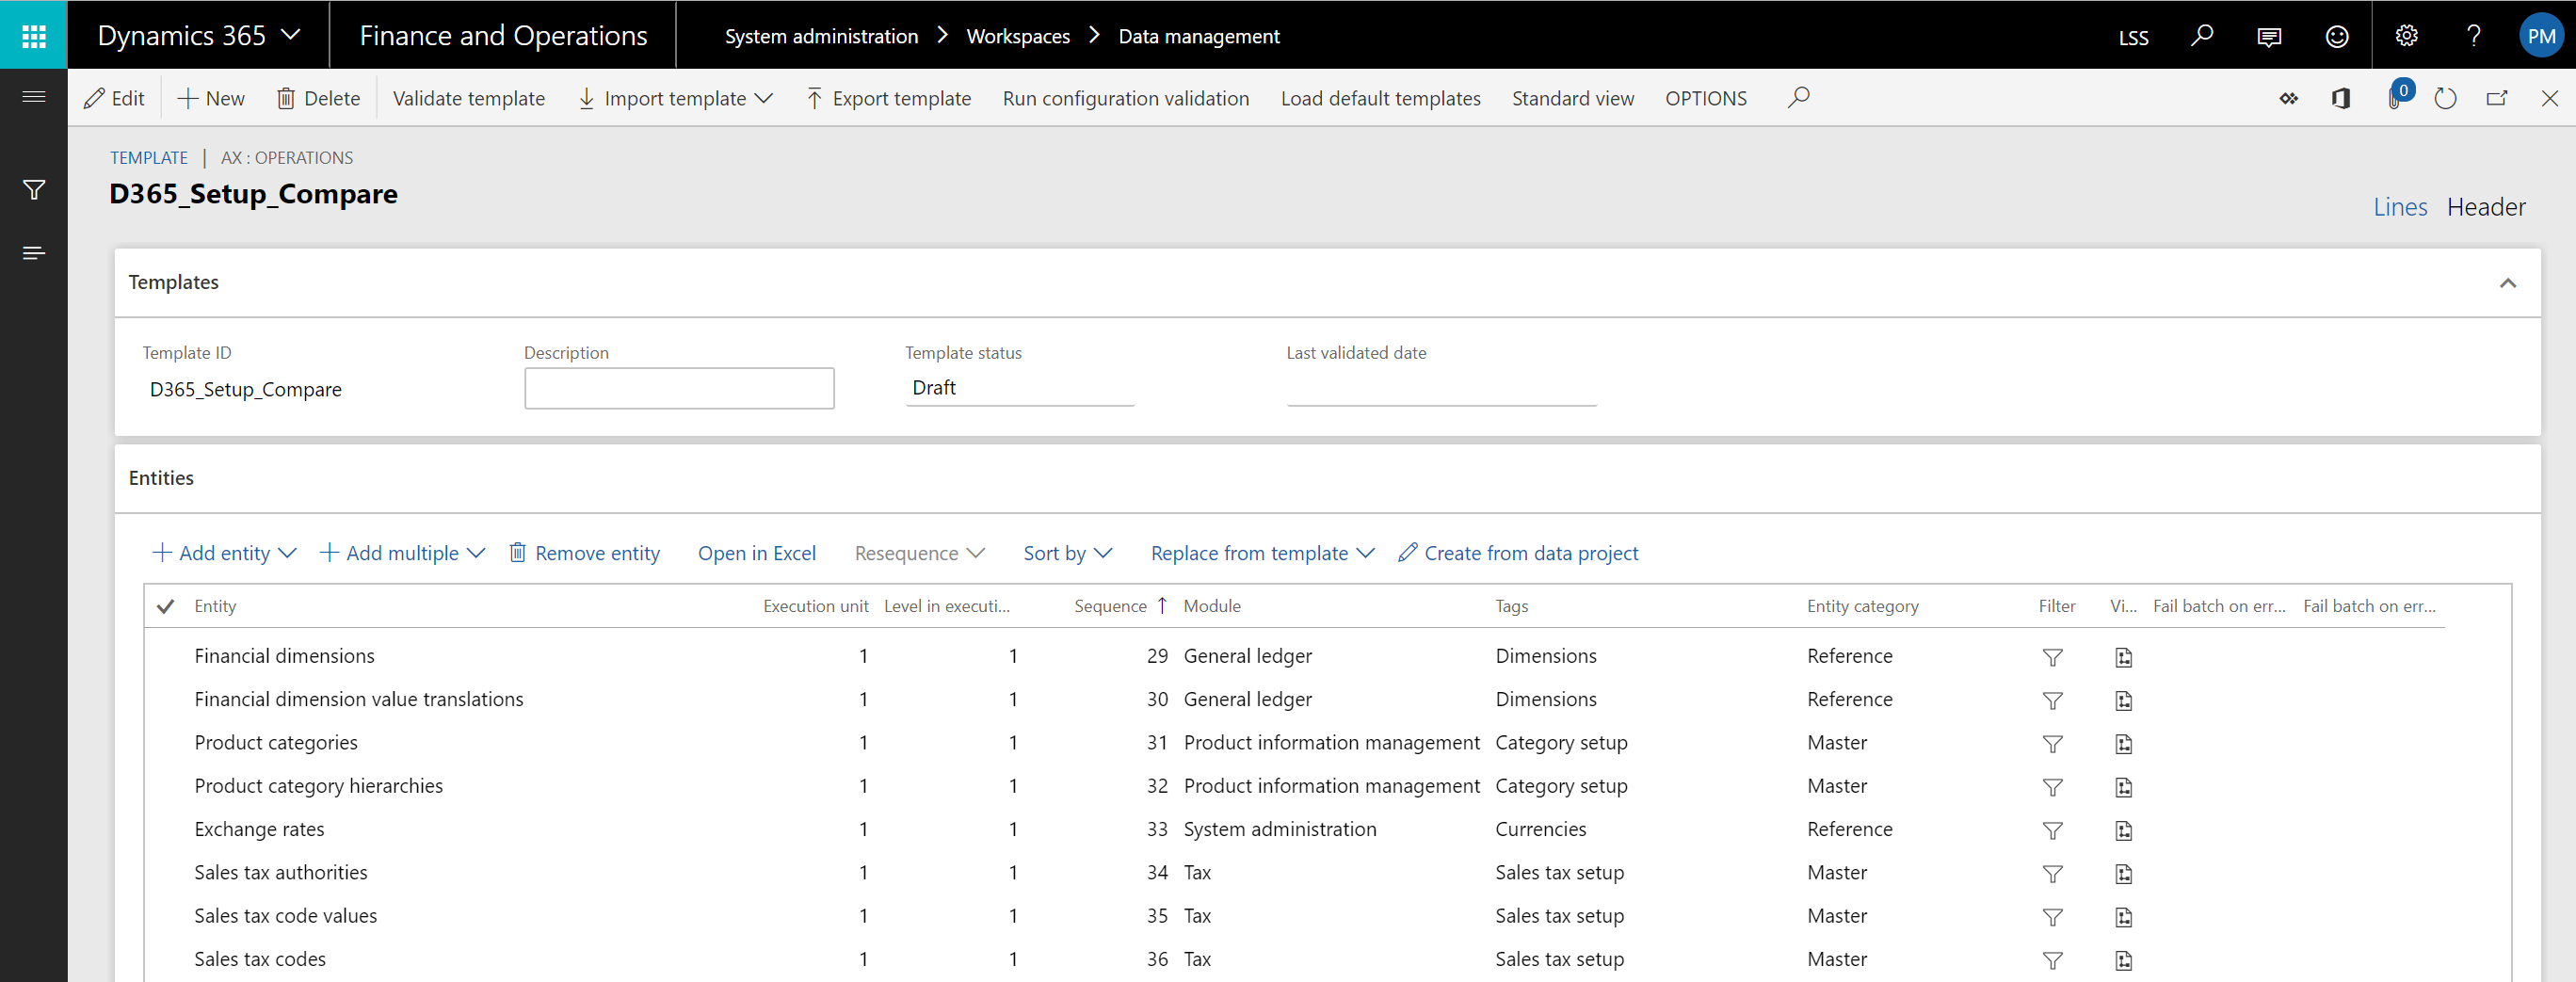Collapse the Templates section chevron
Screen dimensions: 2576x982
2507,283
